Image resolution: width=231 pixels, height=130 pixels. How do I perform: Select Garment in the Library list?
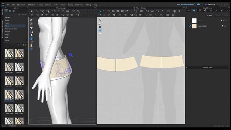point(8,17)
